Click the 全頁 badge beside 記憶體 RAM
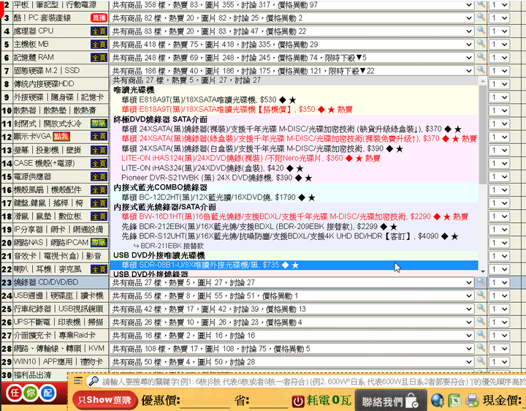526x411 pixels. point(99,58)
